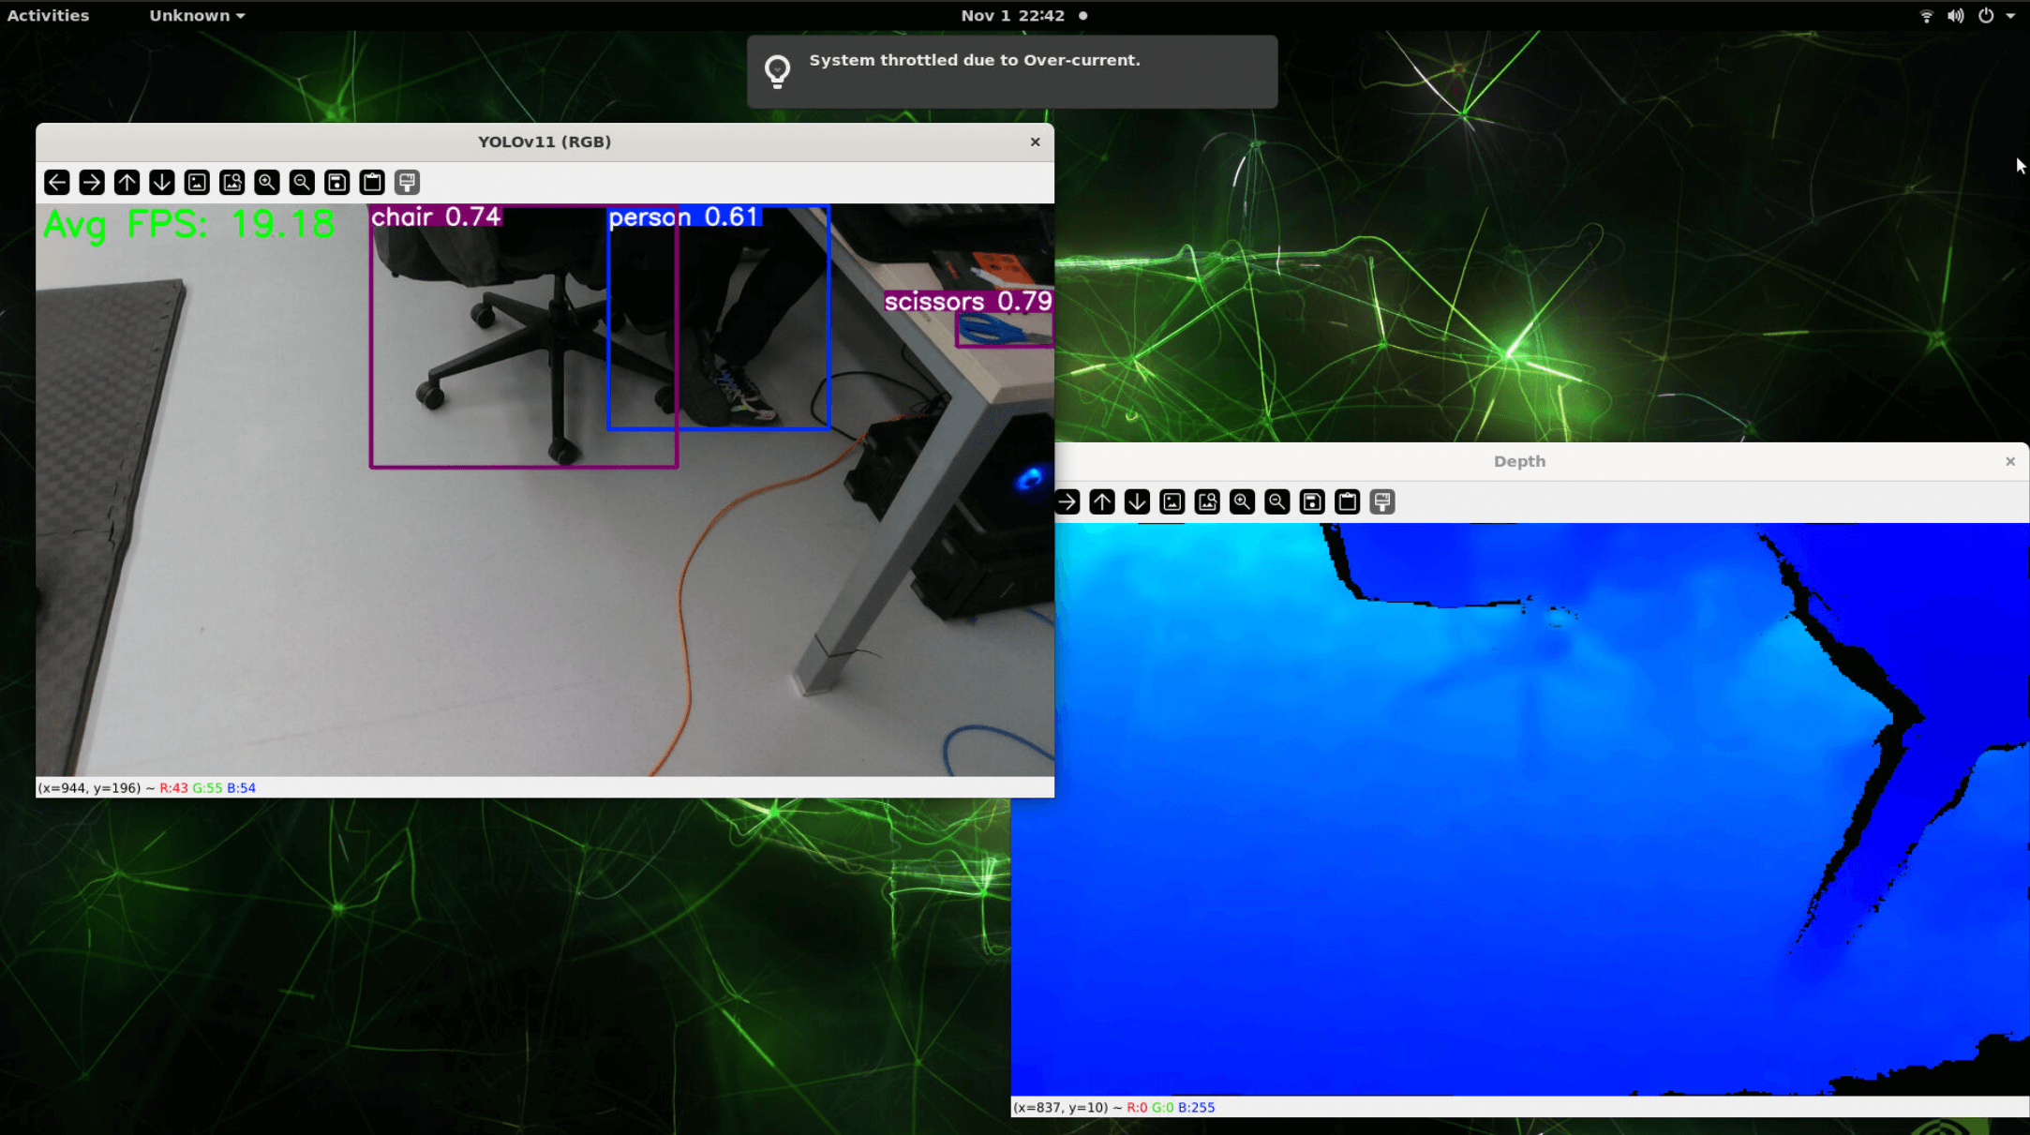Open the system menu dropdown arrow
The height and width of the screenshot is (1135, 2030).
coord(2010,15)
